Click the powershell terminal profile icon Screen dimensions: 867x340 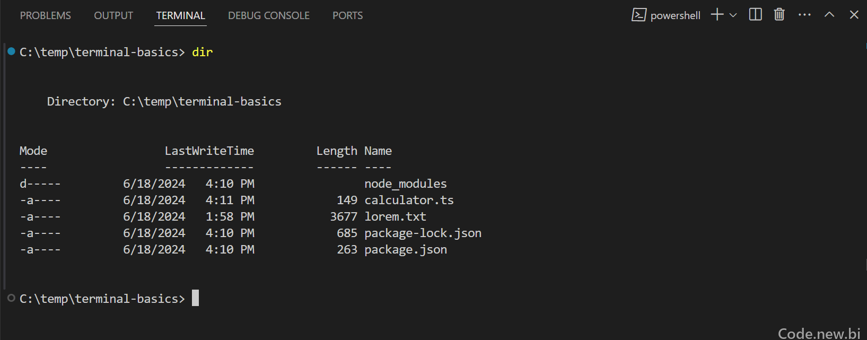(x=638, y=15)
